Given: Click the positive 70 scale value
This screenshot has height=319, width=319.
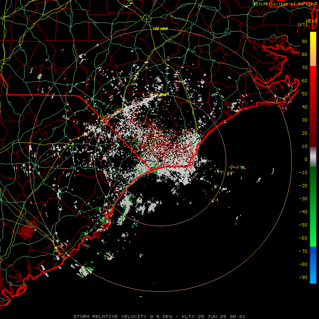Looking at the screenshot, I should (304, 68).
